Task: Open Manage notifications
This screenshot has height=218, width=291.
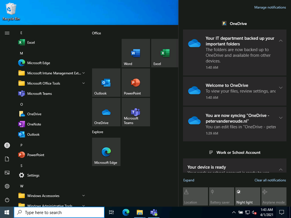Action: (270, 7)
